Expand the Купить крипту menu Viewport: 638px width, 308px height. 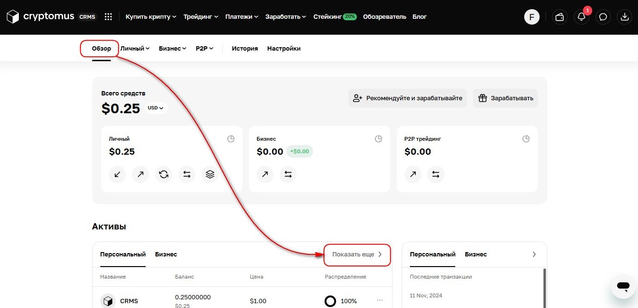pyautogui.click(x=150, y=17)
